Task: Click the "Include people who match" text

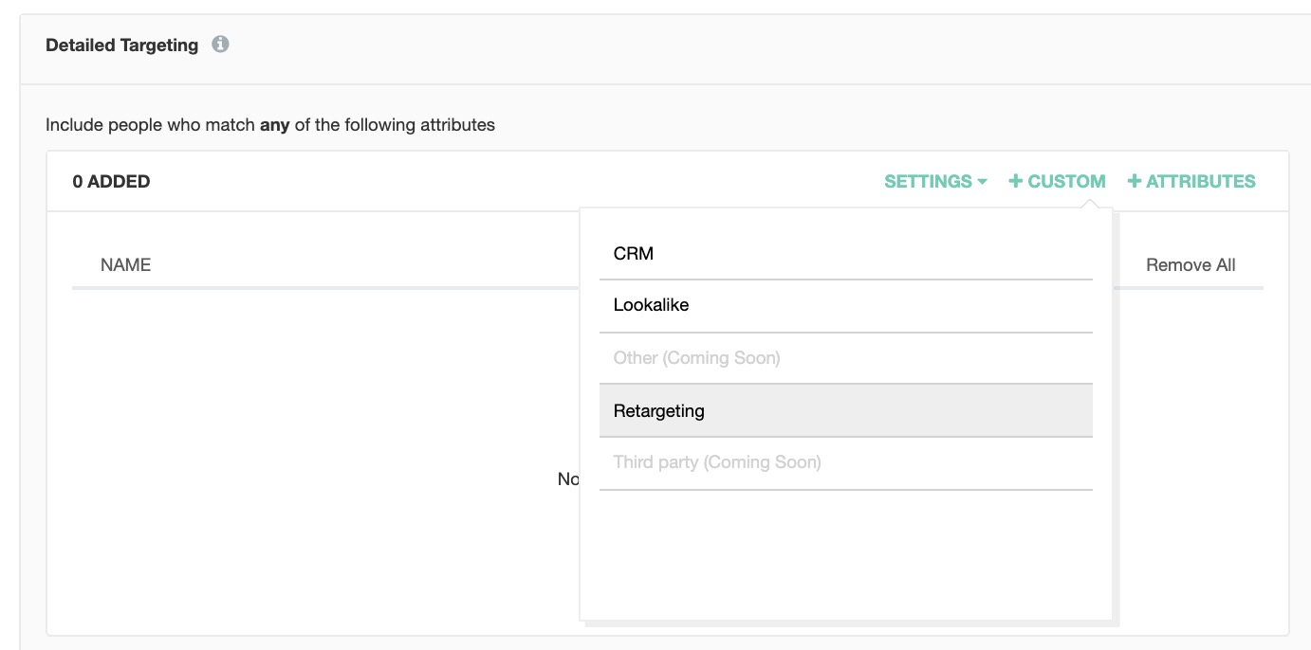Action: click(150, 124)
